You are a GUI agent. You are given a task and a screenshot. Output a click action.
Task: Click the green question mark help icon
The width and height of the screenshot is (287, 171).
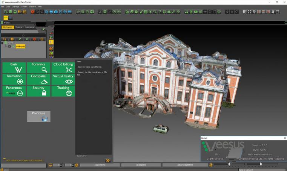160,12
